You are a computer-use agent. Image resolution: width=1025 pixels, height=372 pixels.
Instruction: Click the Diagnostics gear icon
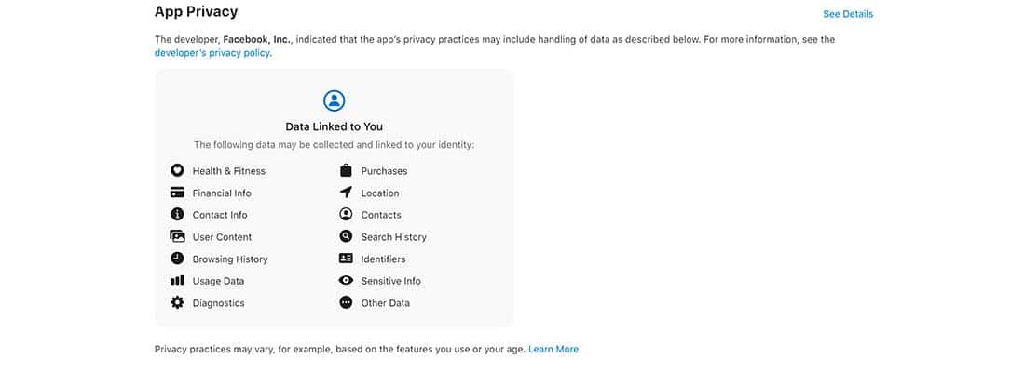177,303
